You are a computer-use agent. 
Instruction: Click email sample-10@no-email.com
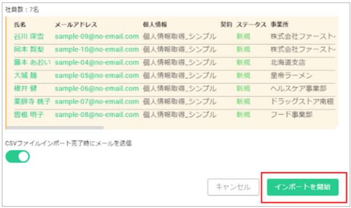(97, 49)
